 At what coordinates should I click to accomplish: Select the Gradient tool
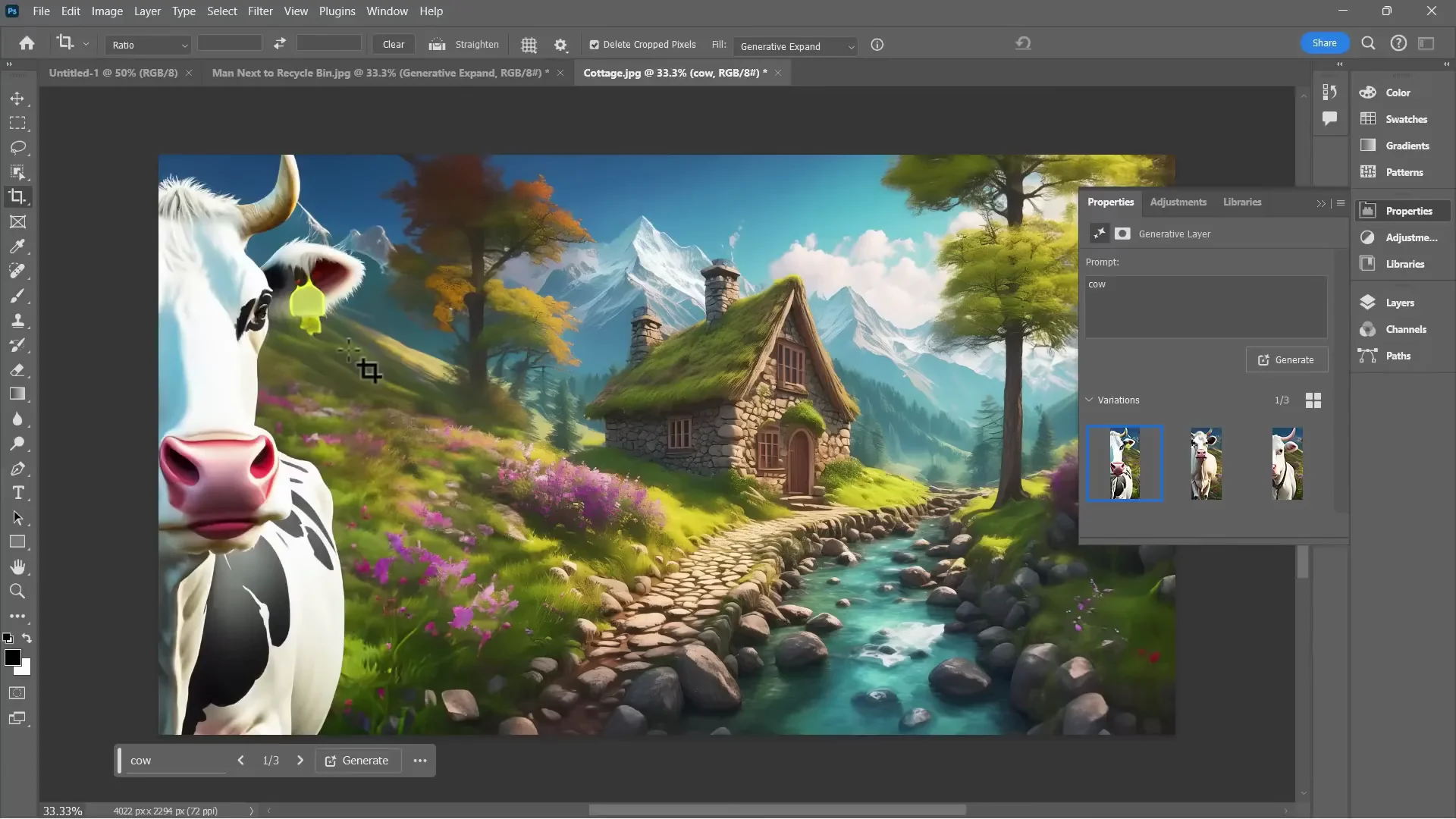tap(18, 394)
